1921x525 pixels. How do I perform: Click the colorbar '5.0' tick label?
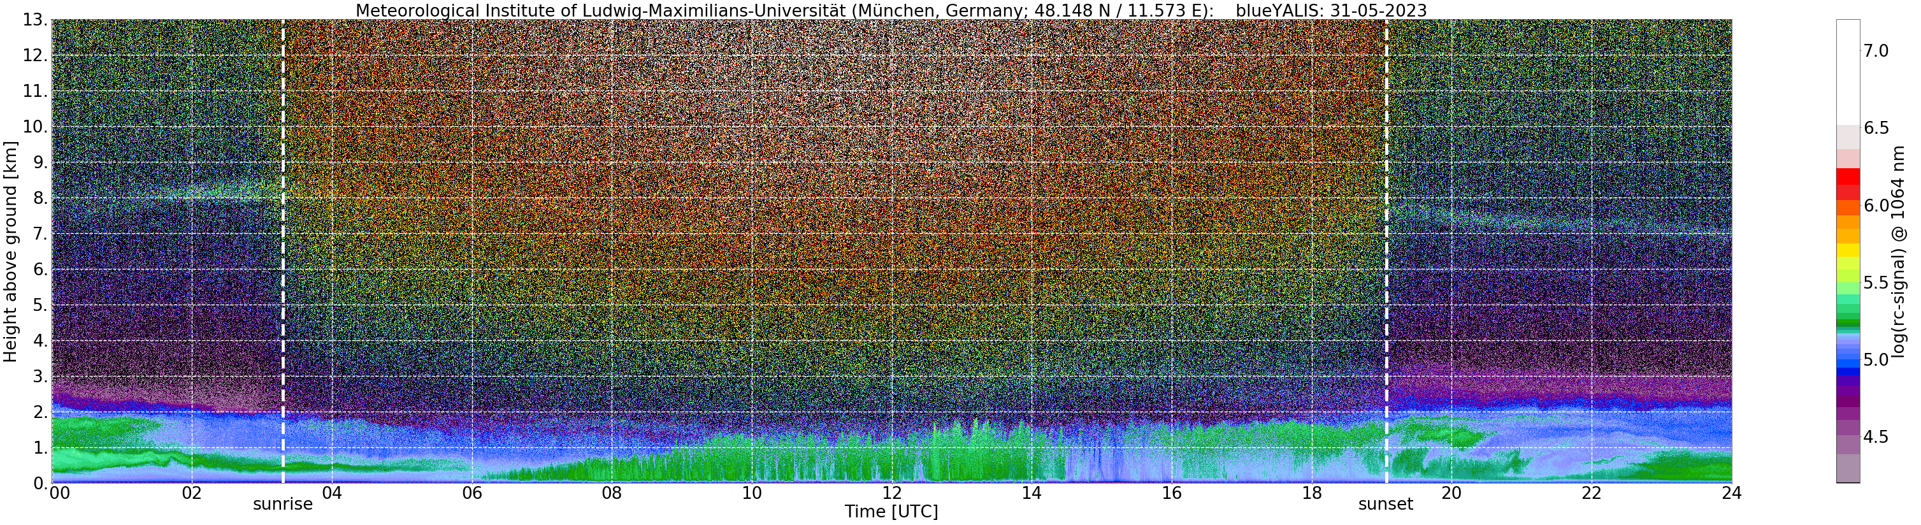[1876, 359]
